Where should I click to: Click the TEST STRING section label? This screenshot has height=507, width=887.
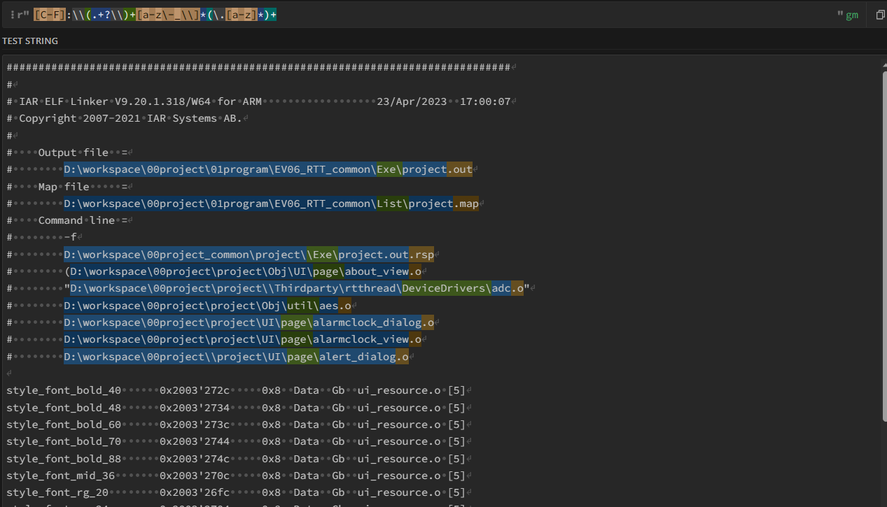[30, 41]
